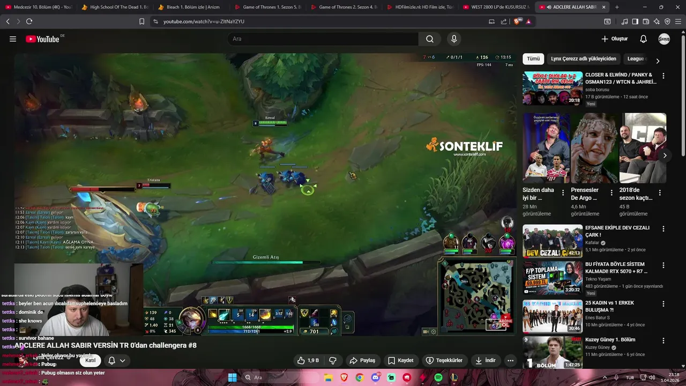This screenshot has height=386, width=686.
Task: Open Brave Shields lion icon
Action: (x=517, y=21)
